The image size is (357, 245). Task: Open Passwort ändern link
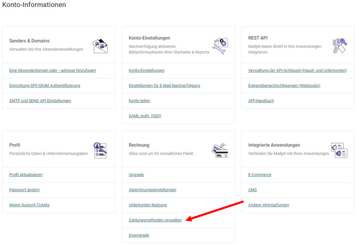[24, 190]
